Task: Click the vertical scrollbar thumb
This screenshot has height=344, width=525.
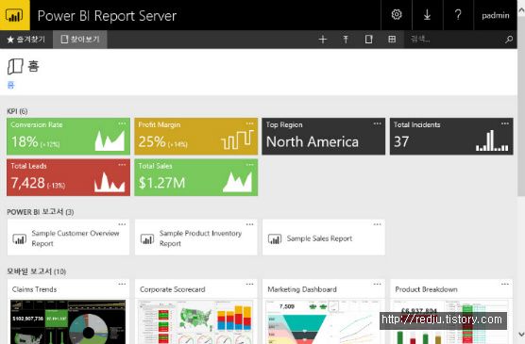Action: (x=521, y=106)
